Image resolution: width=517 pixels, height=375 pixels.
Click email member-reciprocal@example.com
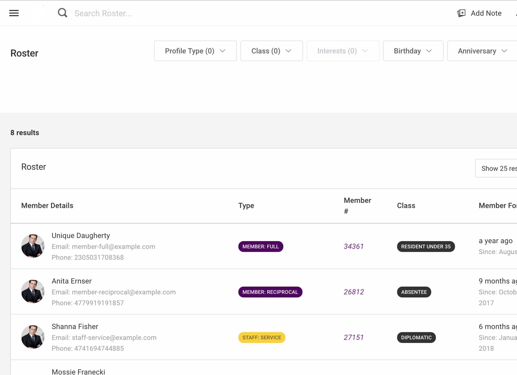124,292
